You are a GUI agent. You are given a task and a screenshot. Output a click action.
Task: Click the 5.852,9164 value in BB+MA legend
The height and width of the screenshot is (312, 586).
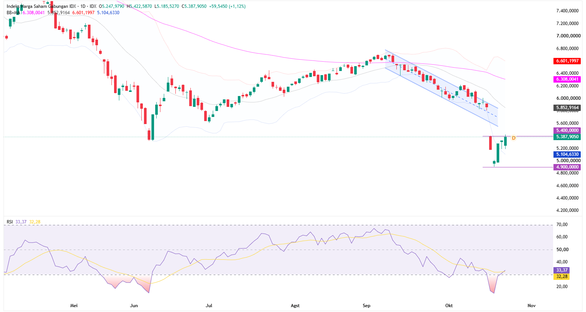click(x=59, y=13)
